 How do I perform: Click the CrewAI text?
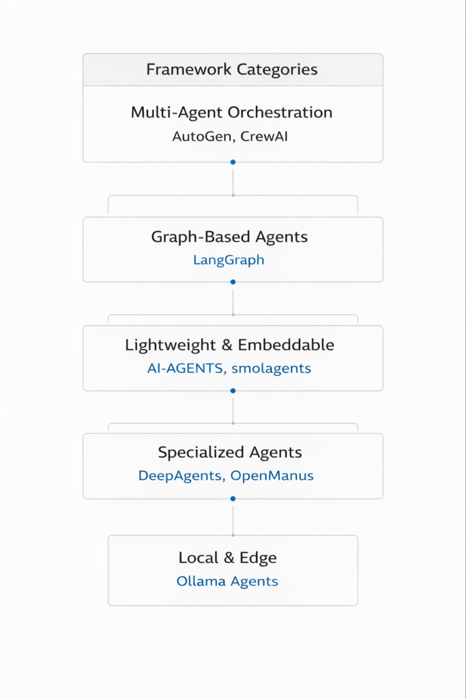point(263,136)
